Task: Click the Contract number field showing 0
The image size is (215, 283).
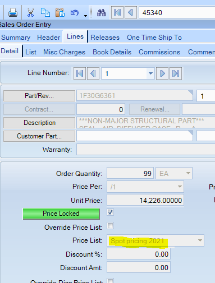Action: 100,109
